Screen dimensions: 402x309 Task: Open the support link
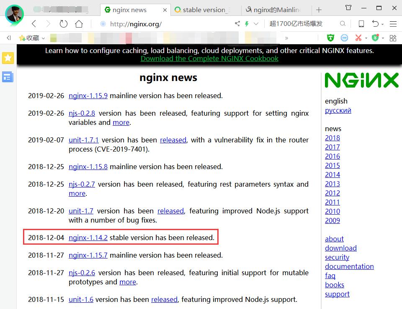337,294
